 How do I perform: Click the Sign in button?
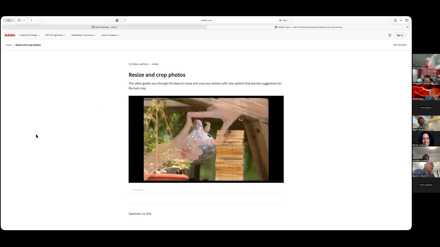pyautogui.click(x=399, y=35)
